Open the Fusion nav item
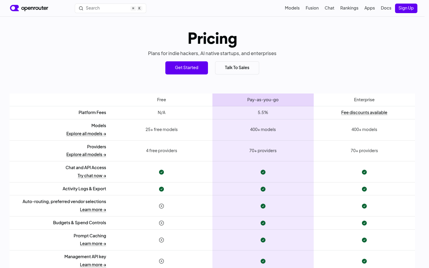Screen dimensions: 429x268 tap(312, 8)
